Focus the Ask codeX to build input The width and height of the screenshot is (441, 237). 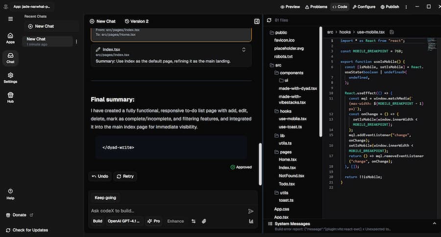point(168,211)
